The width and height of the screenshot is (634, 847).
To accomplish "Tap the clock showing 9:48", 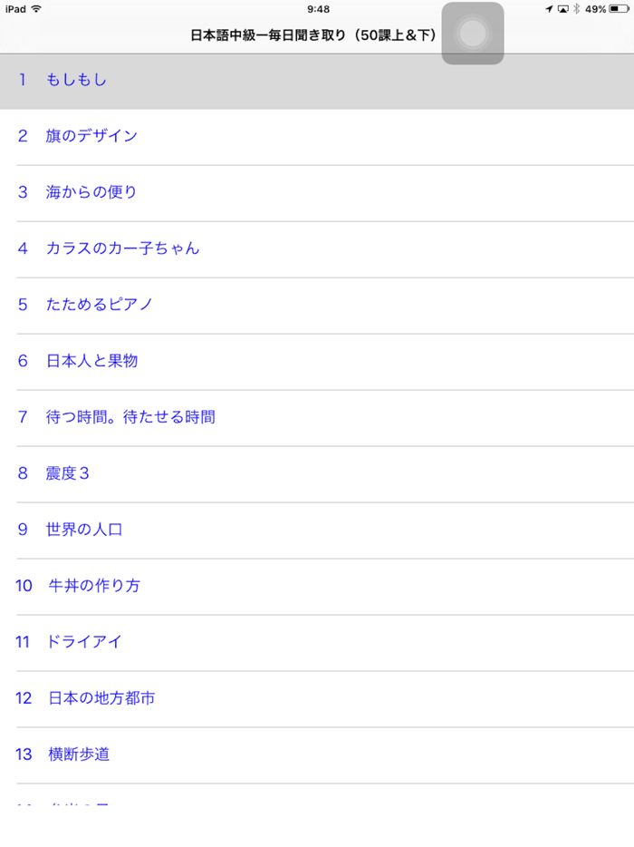I will point(317,8).
